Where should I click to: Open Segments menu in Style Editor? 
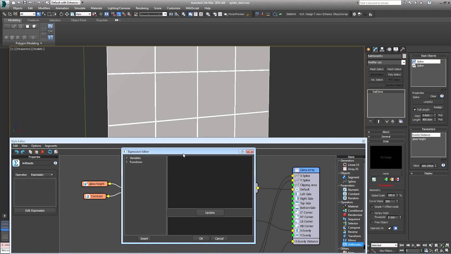pos(51,146)
